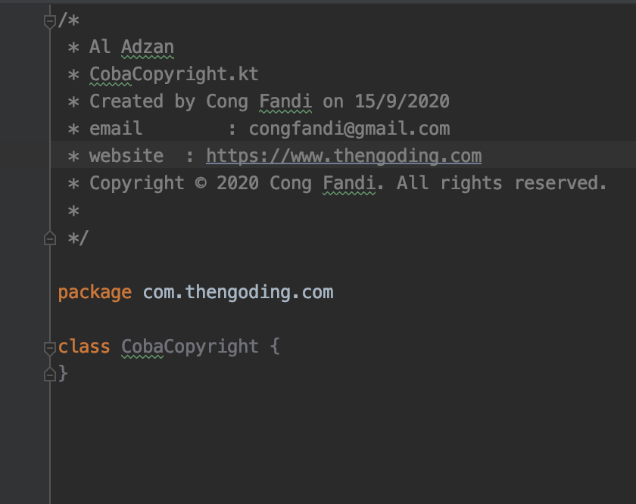Click package name com.thengoding.com

pyautogui.click(x=238, y=293)
